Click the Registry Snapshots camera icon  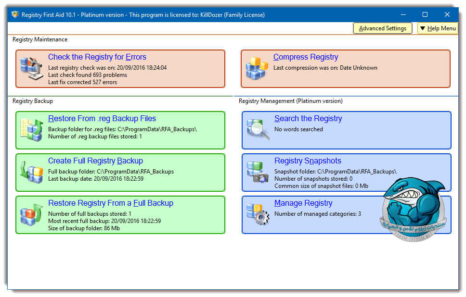(x=258, y=172)
